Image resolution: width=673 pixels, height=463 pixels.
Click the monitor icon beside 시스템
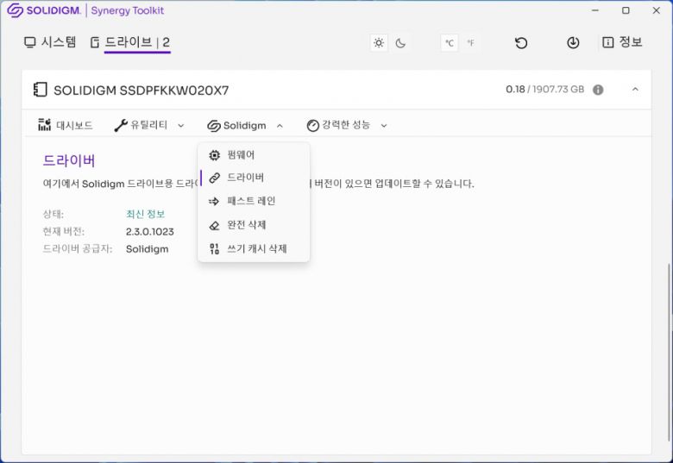30,42
